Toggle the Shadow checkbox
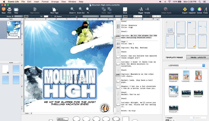 pyautogui.click(x=55, y=16)
